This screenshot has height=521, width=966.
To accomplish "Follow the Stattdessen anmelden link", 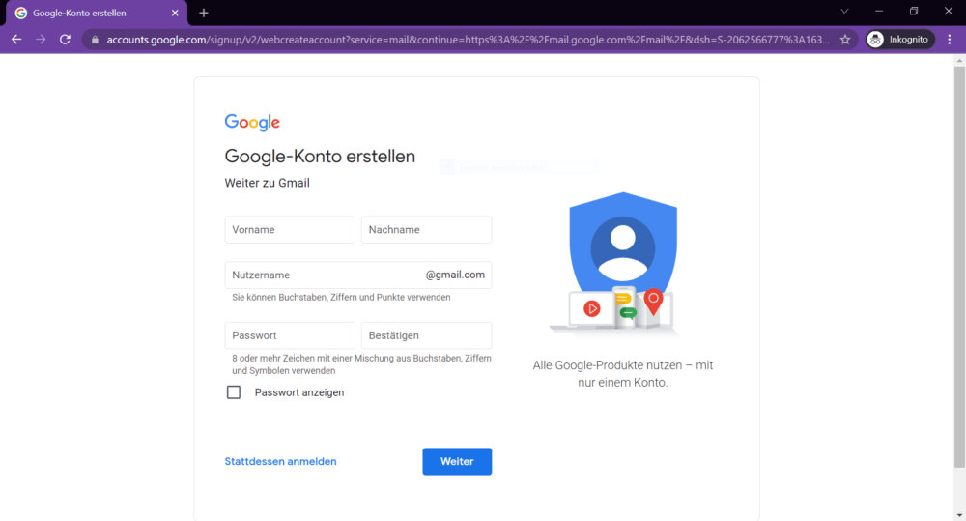I will click(280, 461).
